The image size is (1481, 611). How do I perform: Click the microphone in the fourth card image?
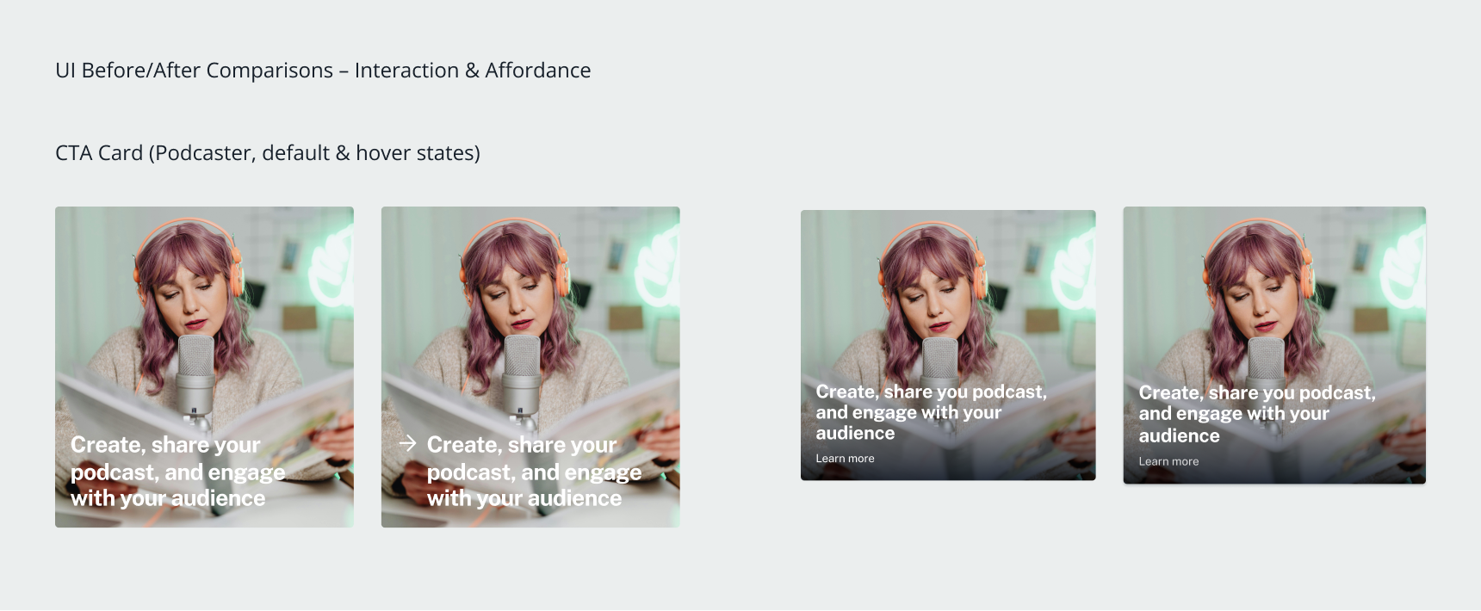1266,366
